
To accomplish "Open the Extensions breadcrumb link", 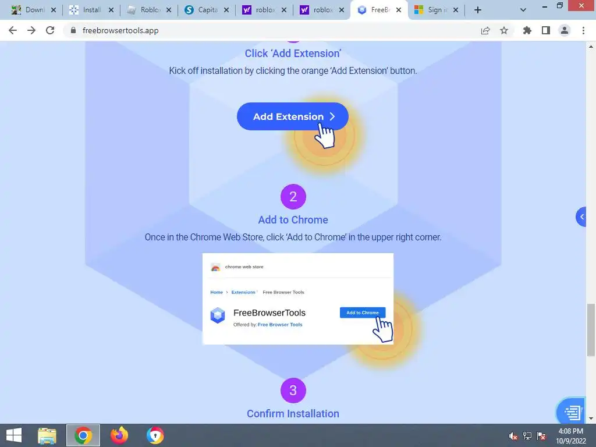I will (x=243, y=292).
